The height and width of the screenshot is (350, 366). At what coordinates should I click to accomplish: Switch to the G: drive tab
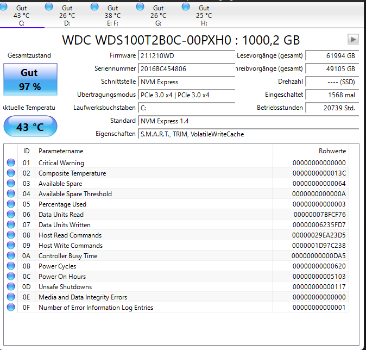[158, 15]
